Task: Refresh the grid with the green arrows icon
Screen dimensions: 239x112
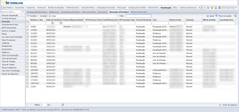Action: point(235,16)
